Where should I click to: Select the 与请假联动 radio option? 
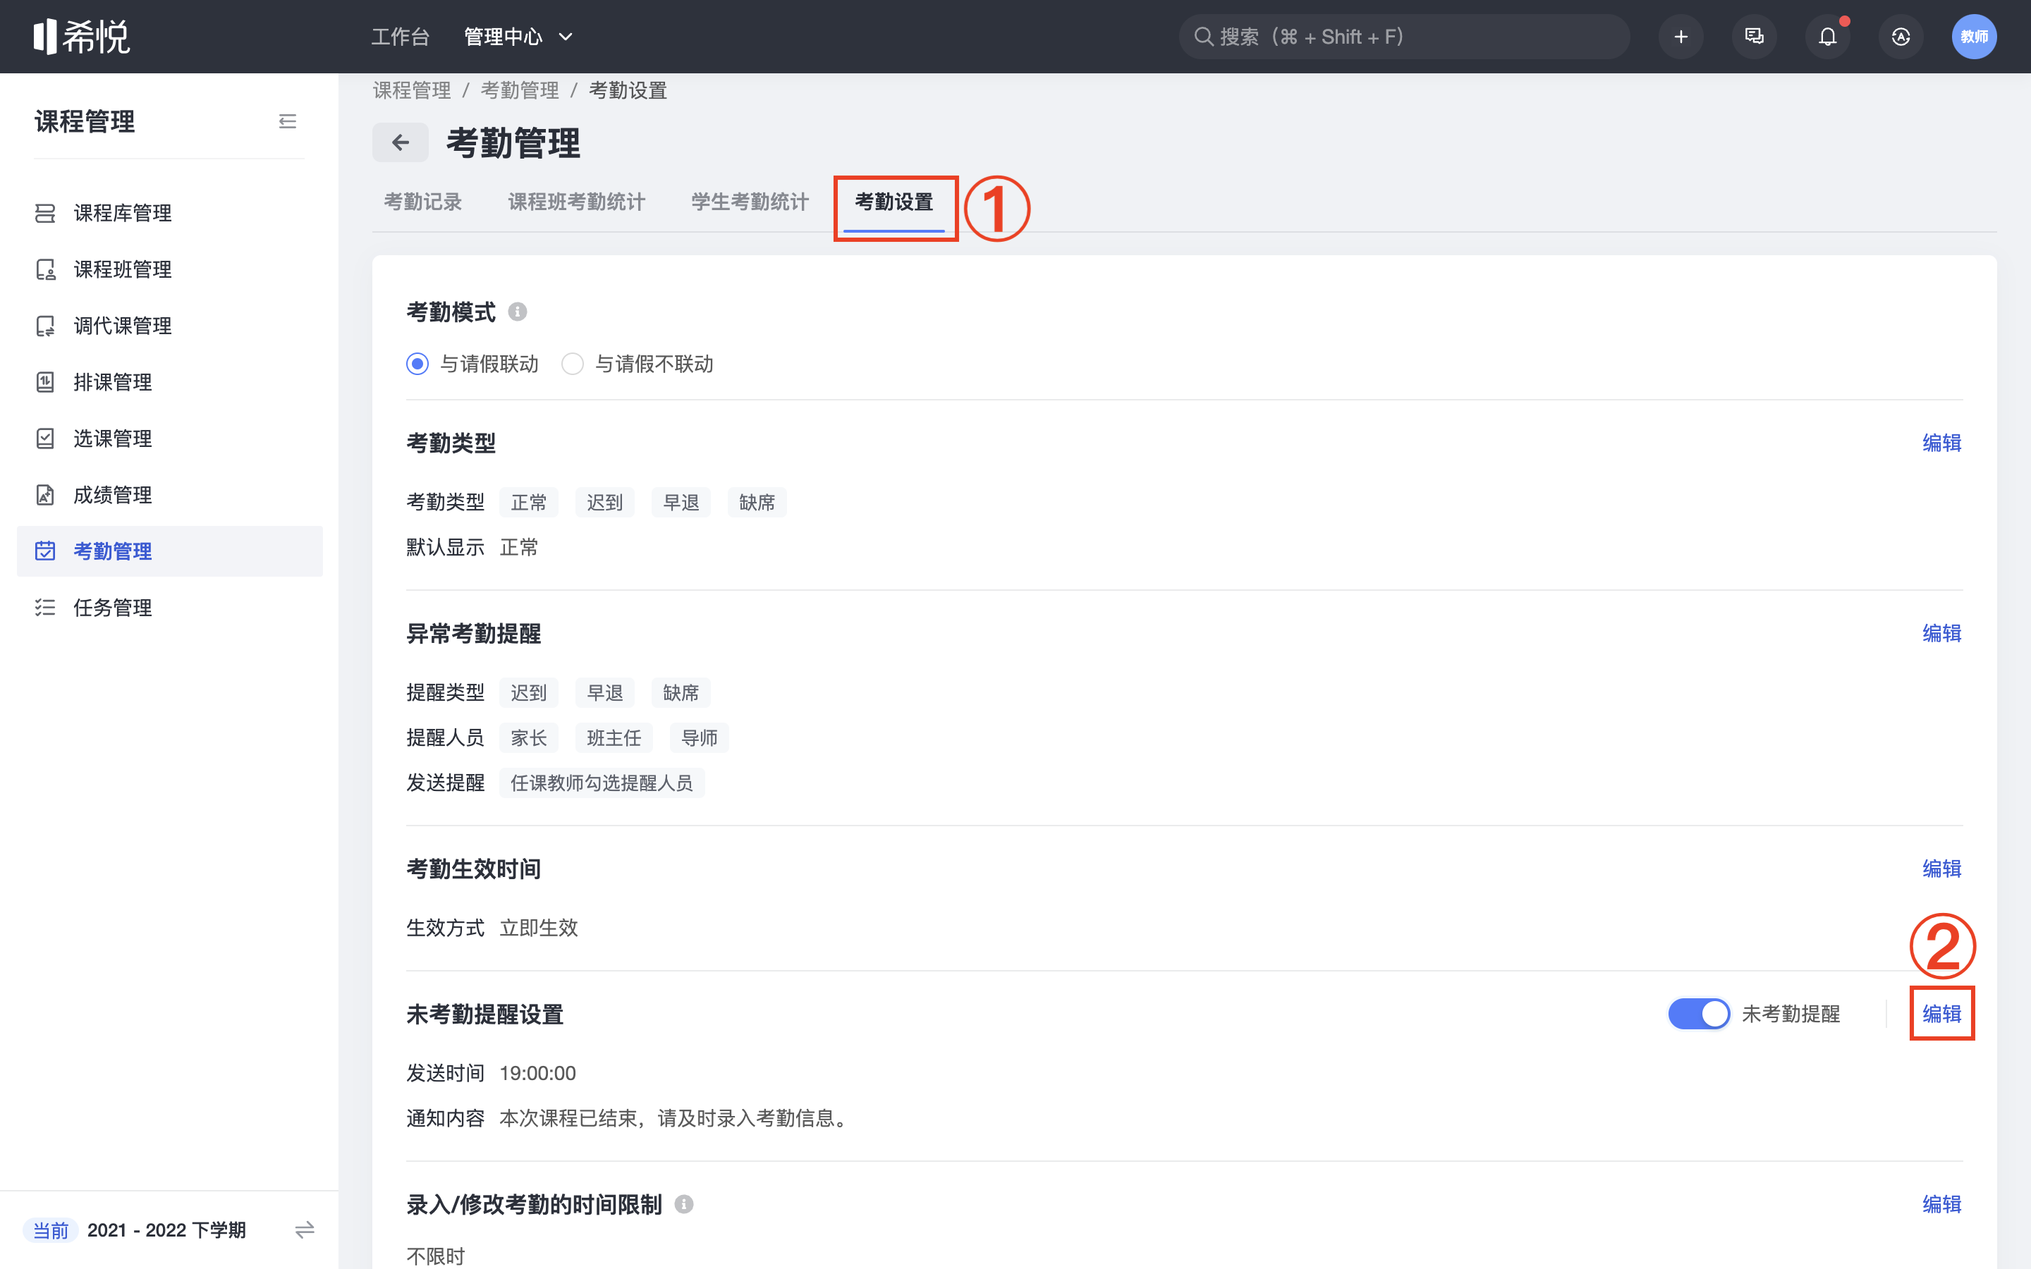417,364
